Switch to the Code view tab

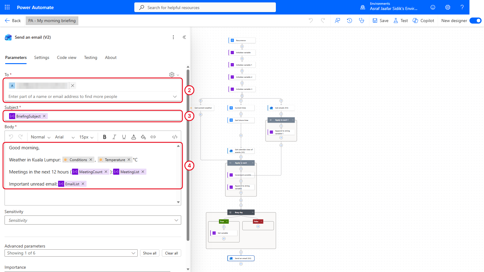coord(67,57)
